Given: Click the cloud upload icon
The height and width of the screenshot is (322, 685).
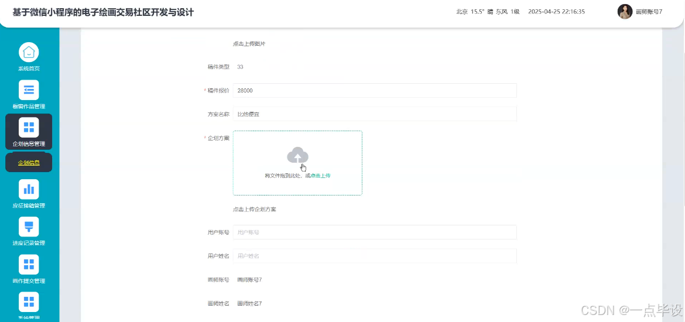Looking at the screenshot, I should coord(297,156).
